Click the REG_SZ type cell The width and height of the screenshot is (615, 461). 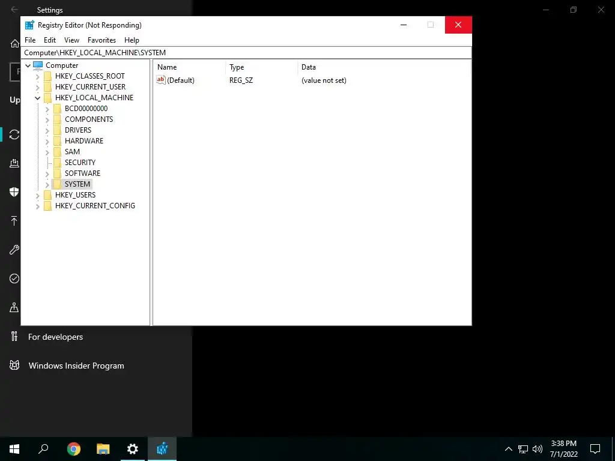pos(241,80)
